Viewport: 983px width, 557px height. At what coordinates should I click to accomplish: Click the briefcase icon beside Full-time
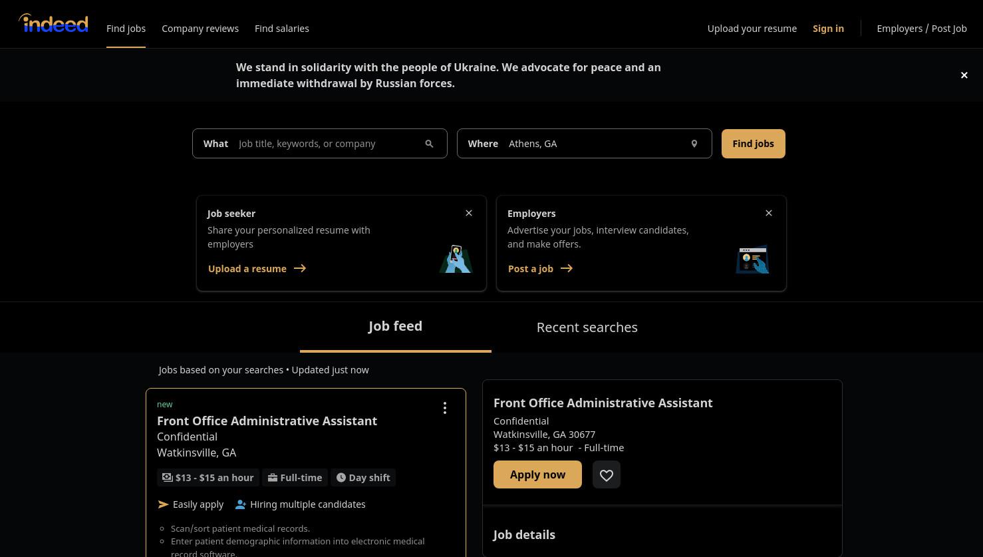273,477
